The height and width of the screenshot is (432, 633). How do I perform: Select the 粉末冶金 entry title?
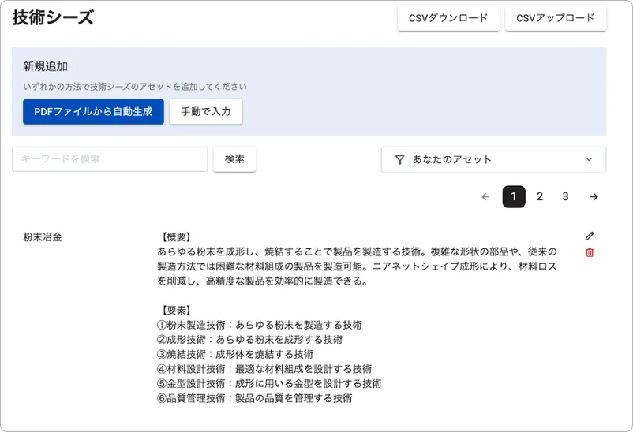pos(43,236)
